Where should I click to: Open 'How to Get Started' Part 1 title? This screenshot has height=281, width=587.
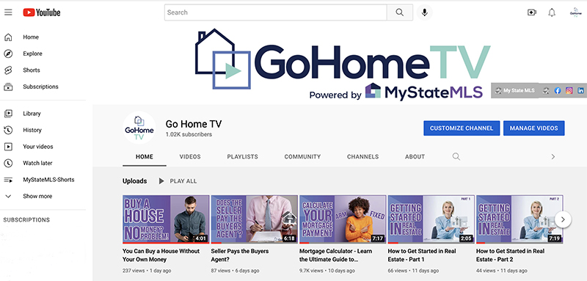tap(422, 255)
